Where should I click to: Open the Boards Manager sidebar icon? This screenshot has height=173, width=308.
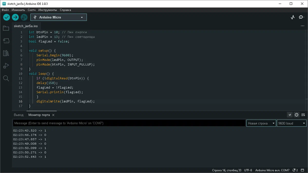coord(6,41)
